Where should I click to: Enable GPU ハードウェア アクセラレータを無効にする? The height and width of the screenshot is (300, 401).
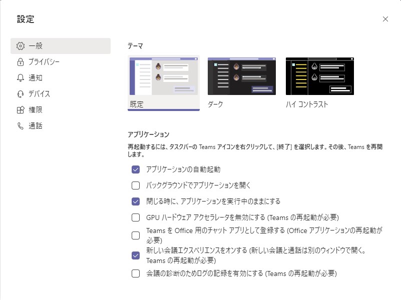click(134, 217)
